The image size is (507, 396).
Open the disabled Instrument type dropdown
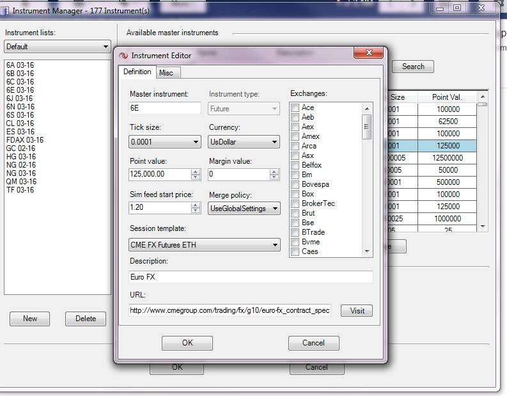coord(244,109)
